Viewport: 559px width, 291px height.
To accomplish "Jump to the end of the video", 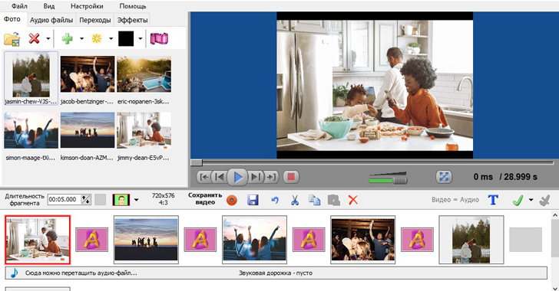I will [271, 177].
